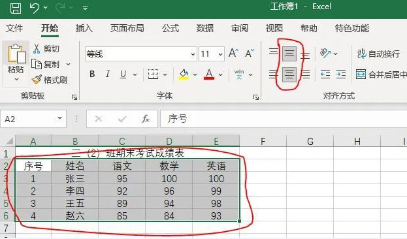
Task: Click the formula bar showing 序号
Action: [x=284, y=119]
